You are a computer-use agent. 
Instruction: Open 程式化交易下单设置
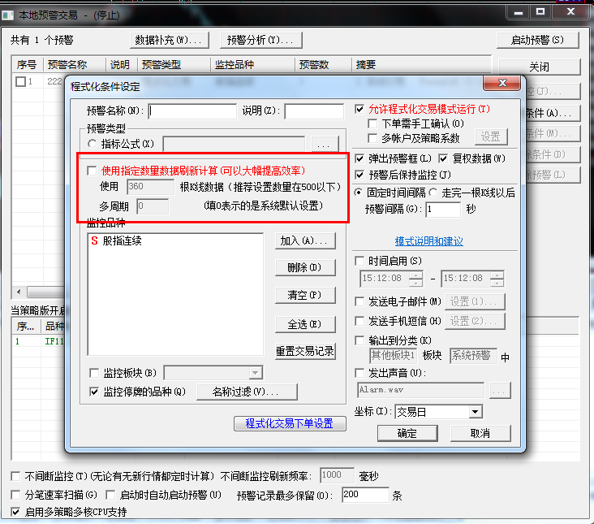coord(290,423)
